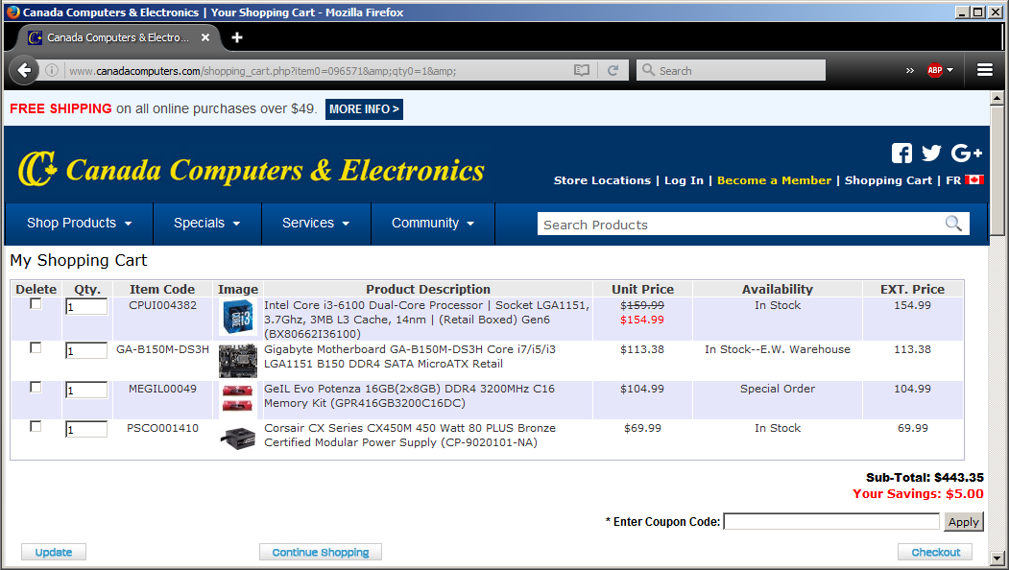Edit quantity field for Corsair power supply
The width and height of the screenshot is (1009, 570).
(x=86, y=429)
